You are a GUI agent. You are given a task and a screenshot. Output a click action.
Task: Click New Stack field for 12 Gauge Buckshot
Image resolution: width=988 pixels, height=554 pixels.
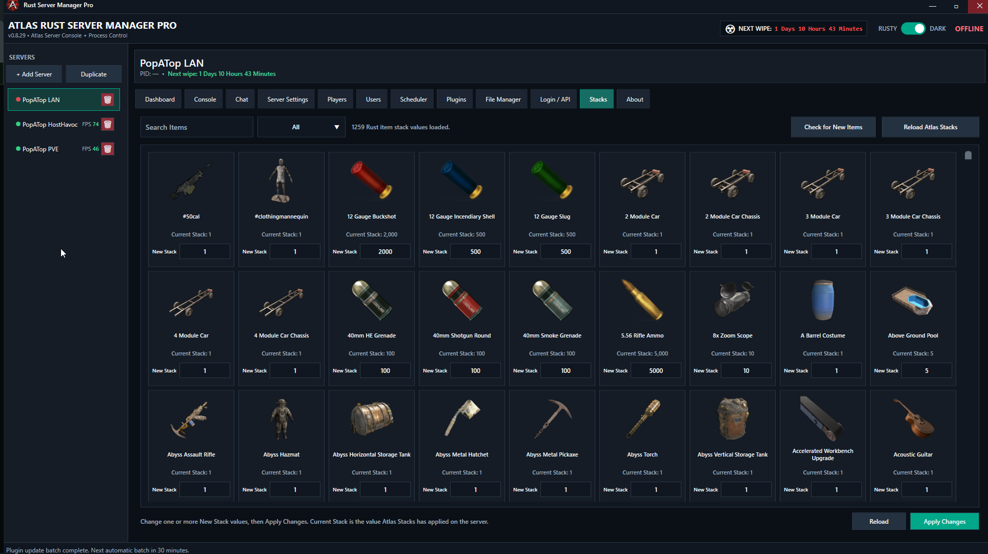[x=385, y=252]
